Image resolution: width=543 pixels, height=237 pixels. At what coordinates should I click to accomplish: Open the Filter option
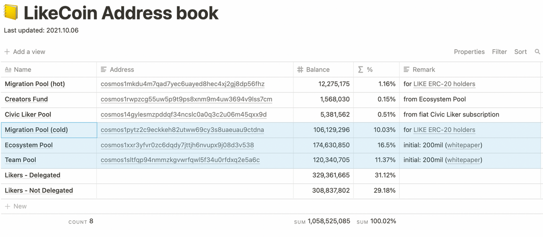pos(499,52)
